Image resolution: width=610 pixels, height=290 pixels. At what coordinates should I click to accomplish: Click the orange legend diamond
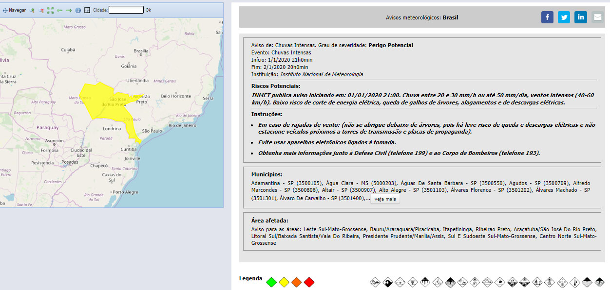[296, 282]
